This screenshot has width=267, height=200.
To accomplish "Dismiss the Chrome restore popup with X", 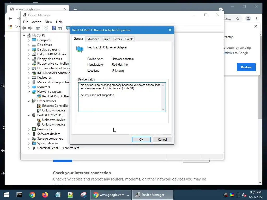I will click(x=256, y=26).
